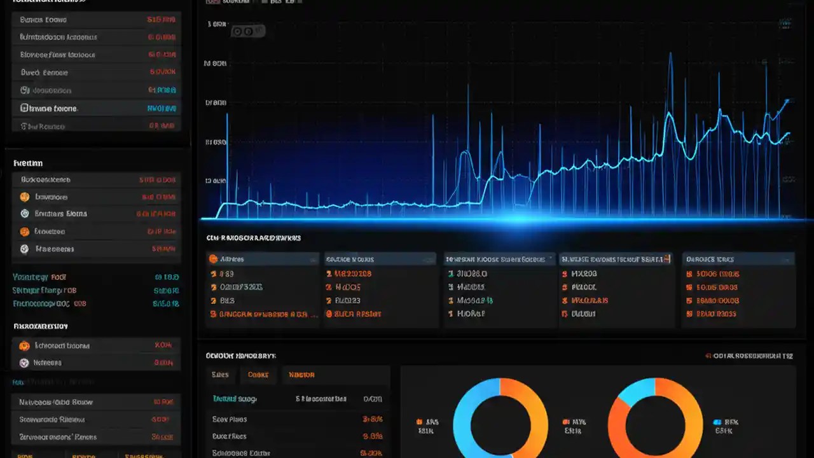Flip the toggle switch above the line chart

click(x=236, y=31)
